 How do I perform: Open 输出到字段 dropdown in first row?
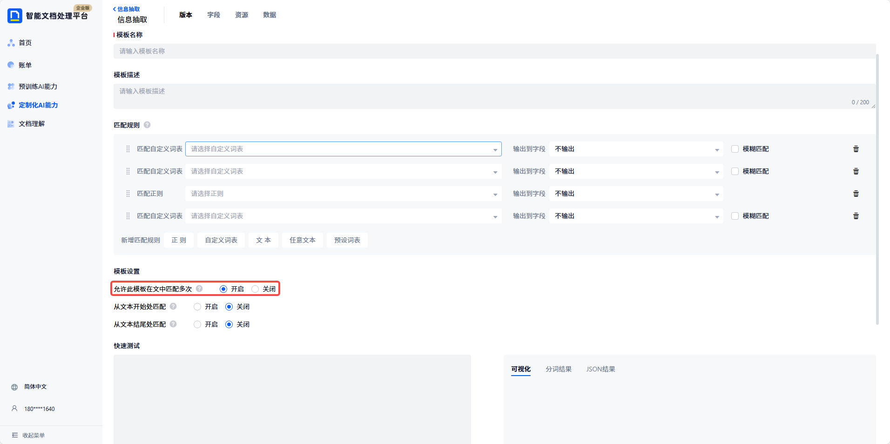[x=636, y=149]
